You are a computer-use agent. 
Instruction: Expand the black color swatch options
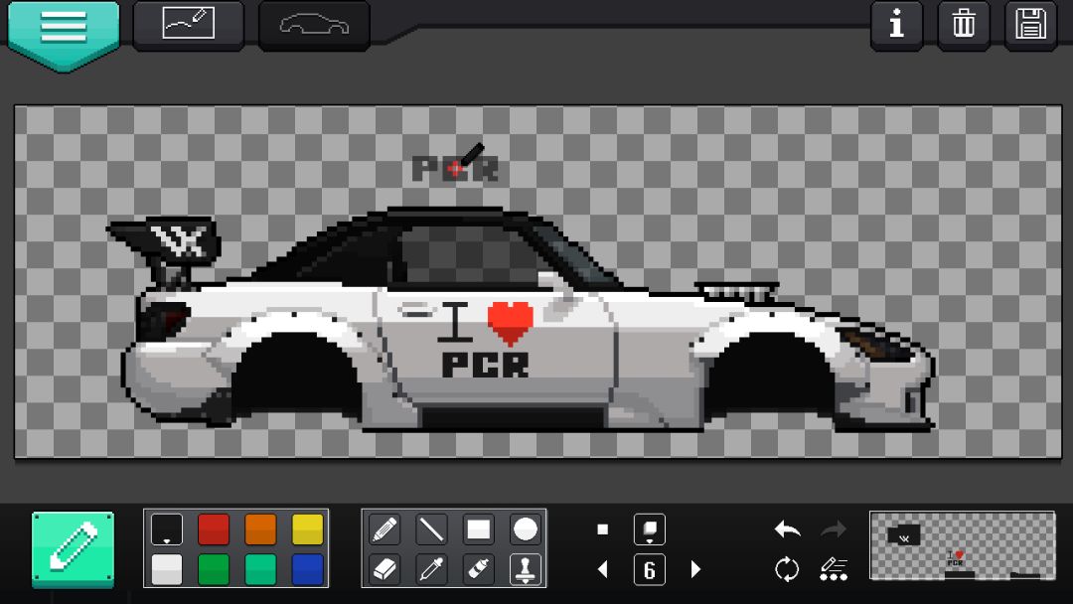coord(167,529)
